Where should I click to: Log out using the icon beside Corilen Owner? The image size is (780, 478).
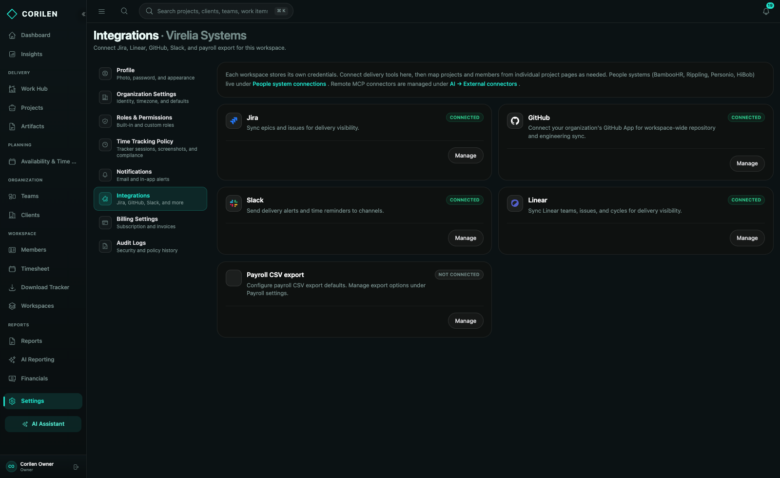tap(76, 467)
